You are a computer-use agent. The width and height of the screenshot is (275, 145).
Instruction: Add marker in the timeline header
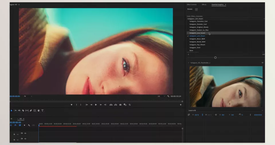coord(24,125)
